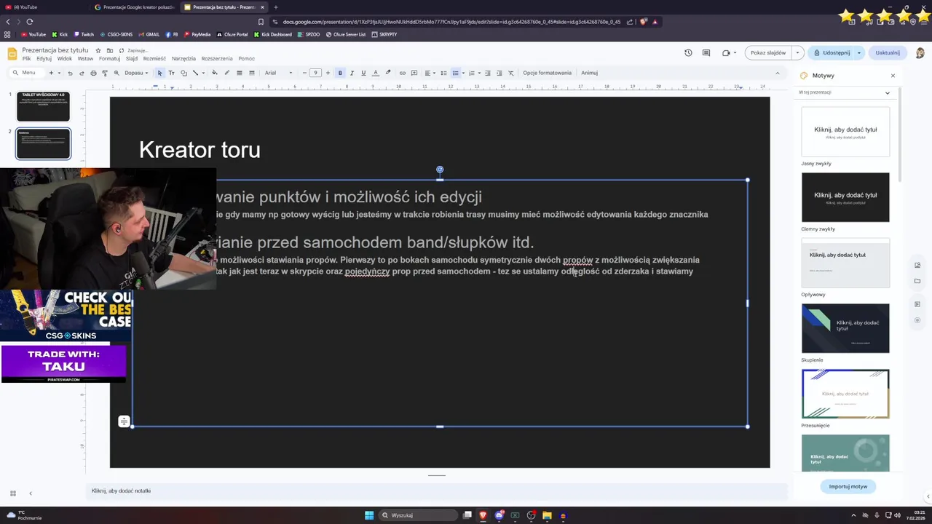Increase the font size with plus
Image resolution: width=932 pixels, height=524 pixels.
click(x=328, y=73)
